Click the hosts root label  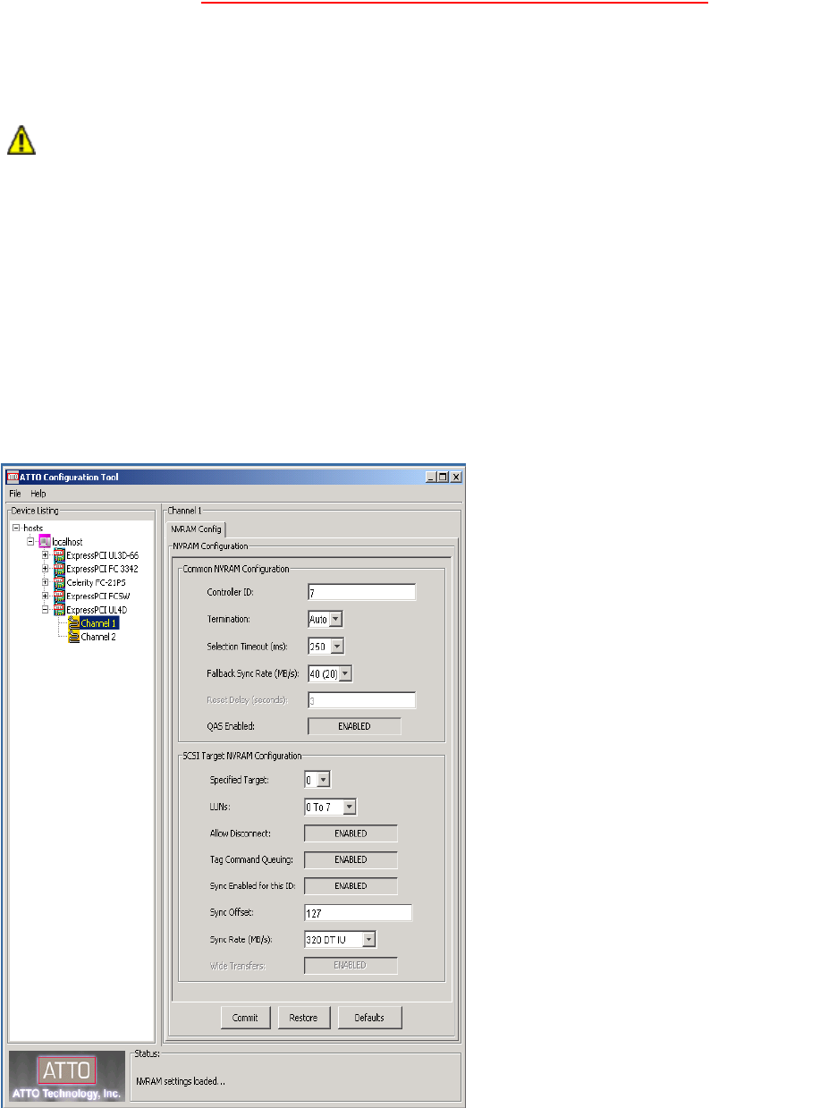coord(31,529)
